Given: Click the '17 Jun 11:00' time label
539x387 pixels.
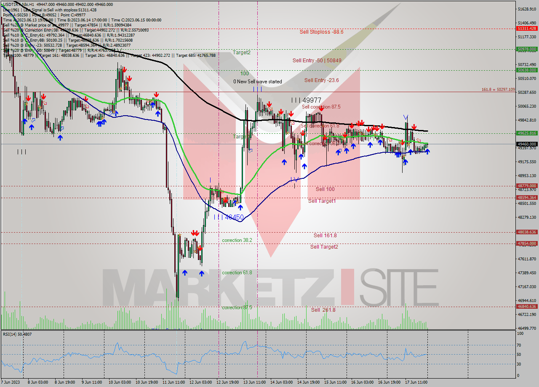Looking at the screenshot, I should tap(416, 383).
